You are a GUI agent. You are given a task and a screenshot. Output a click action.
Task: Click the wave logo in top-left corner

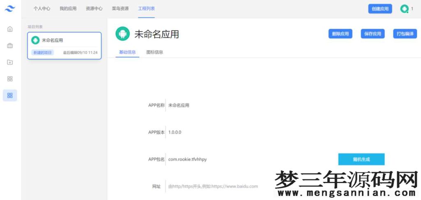[x=10, y=9]
